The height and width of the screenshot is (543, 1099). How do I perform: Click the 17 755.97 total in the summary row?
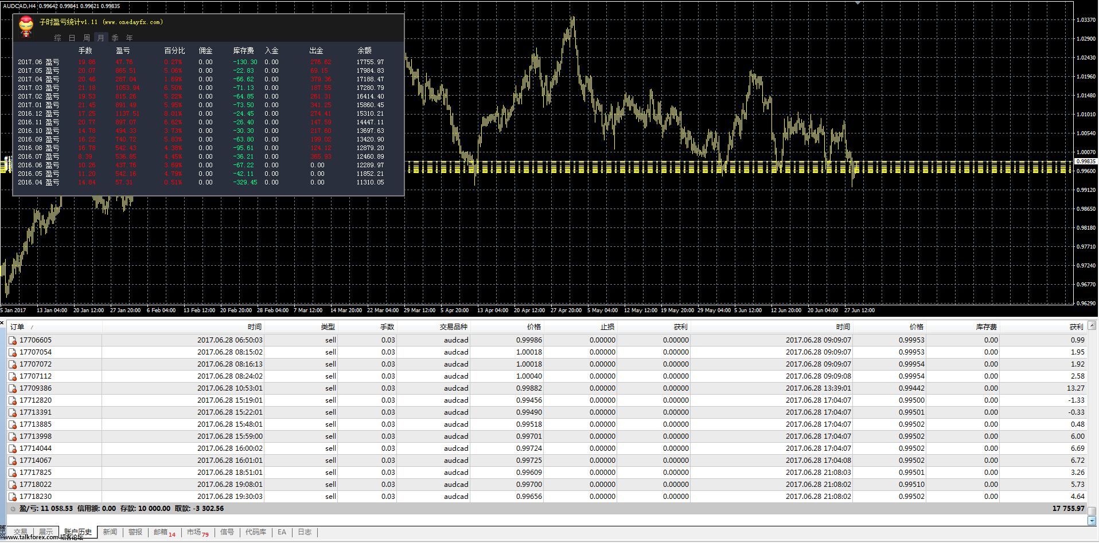click(x=1068, y=509)
